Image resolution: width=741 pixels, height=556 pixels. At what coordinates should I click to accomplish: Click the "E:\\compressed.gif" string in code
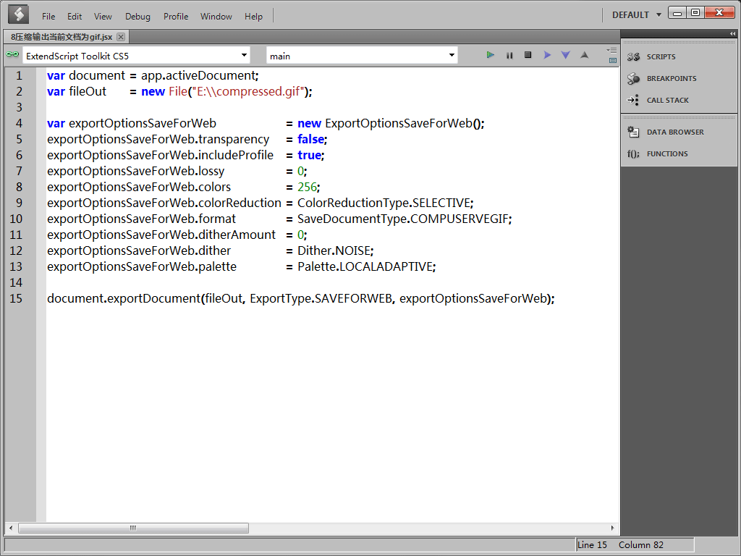click(x=247, y=91)
